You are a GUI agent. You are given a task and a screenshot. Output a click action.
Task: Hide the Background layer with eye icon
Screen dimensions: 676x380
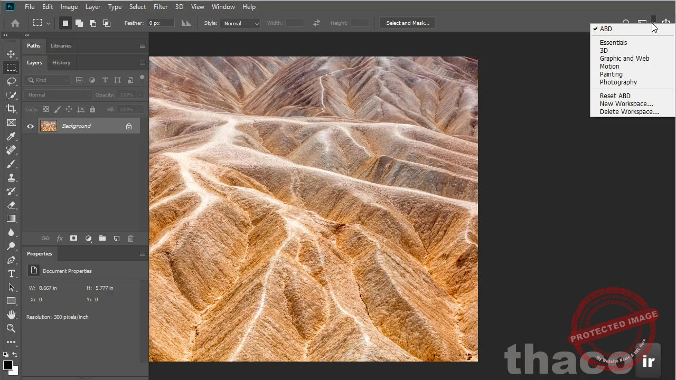(x=30, y=126)
